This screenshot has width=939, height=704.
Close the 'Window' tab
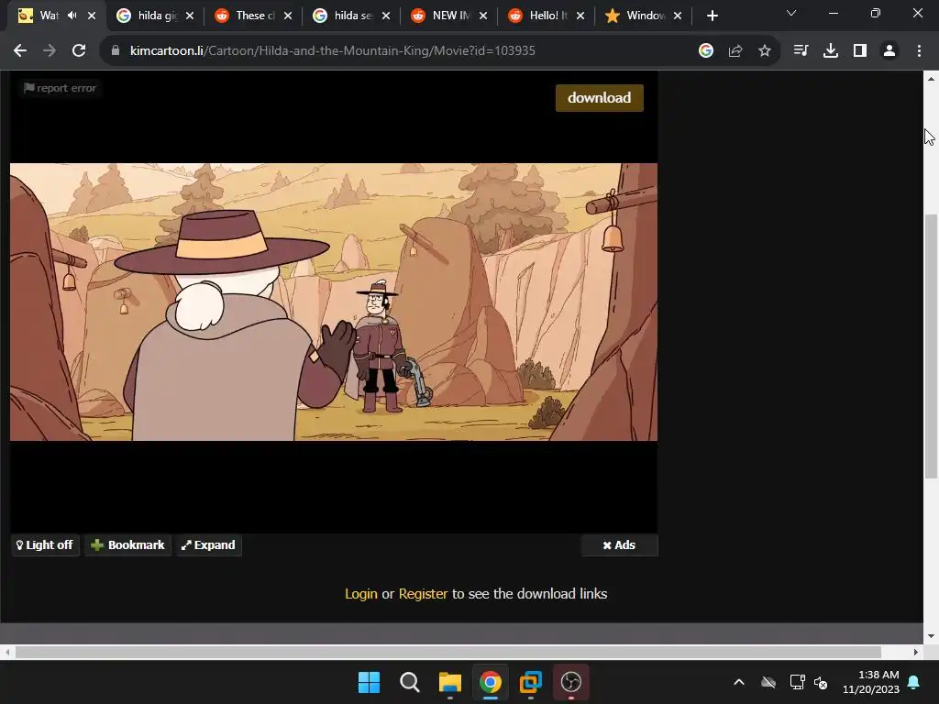(x=678, y=16)
